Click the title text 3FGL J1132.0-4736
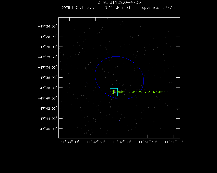 (119, 2)
